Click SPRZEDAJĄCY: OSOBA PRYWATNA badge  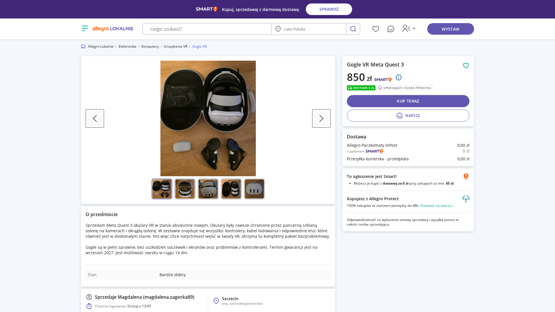point(405,88)
